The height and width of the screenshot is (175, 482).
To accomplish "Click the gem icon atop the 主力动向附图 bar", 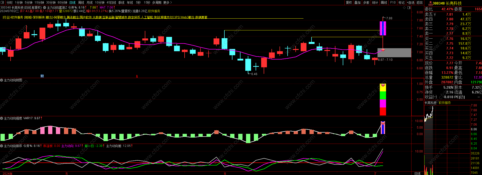I will click(x=383, y=85).
